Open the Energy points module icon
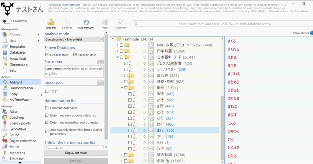 [x=5, y=123]
